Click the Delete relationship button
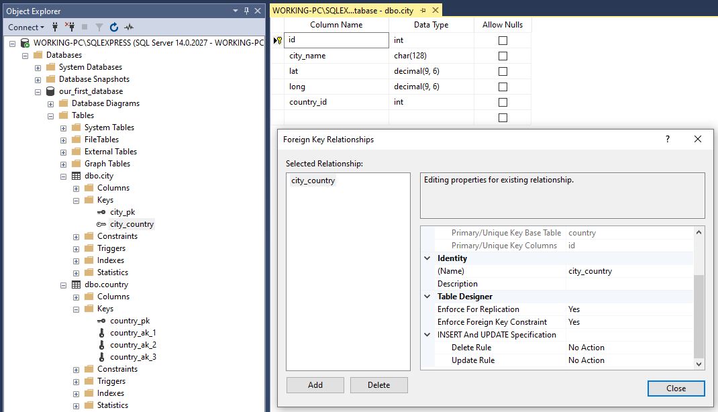The height and width of the screenshot is (412, 718). click(378, 385)
